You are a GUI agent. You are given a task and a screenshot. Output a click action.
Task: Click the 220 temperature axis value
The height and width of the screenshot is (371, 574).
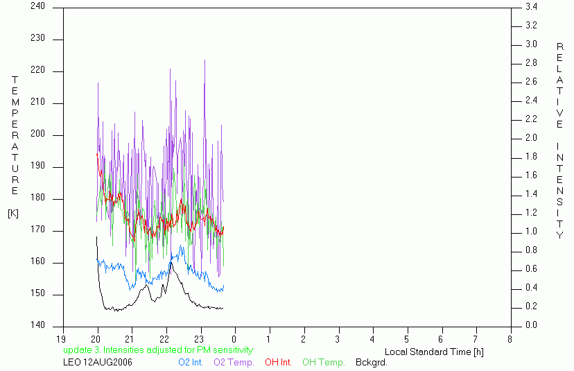click(x=37, y=70)
